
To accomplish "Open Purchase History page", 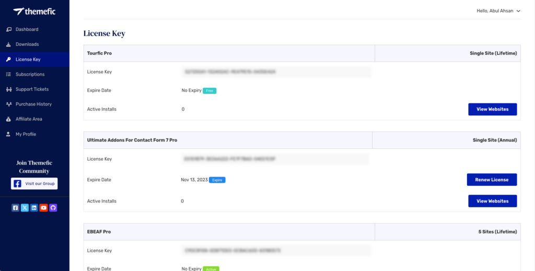I will pos(34,104).
